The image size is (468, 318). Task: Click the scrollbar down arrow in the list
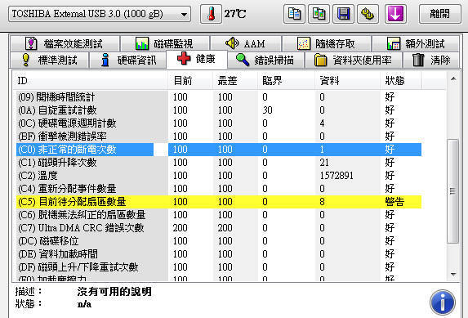453,274
